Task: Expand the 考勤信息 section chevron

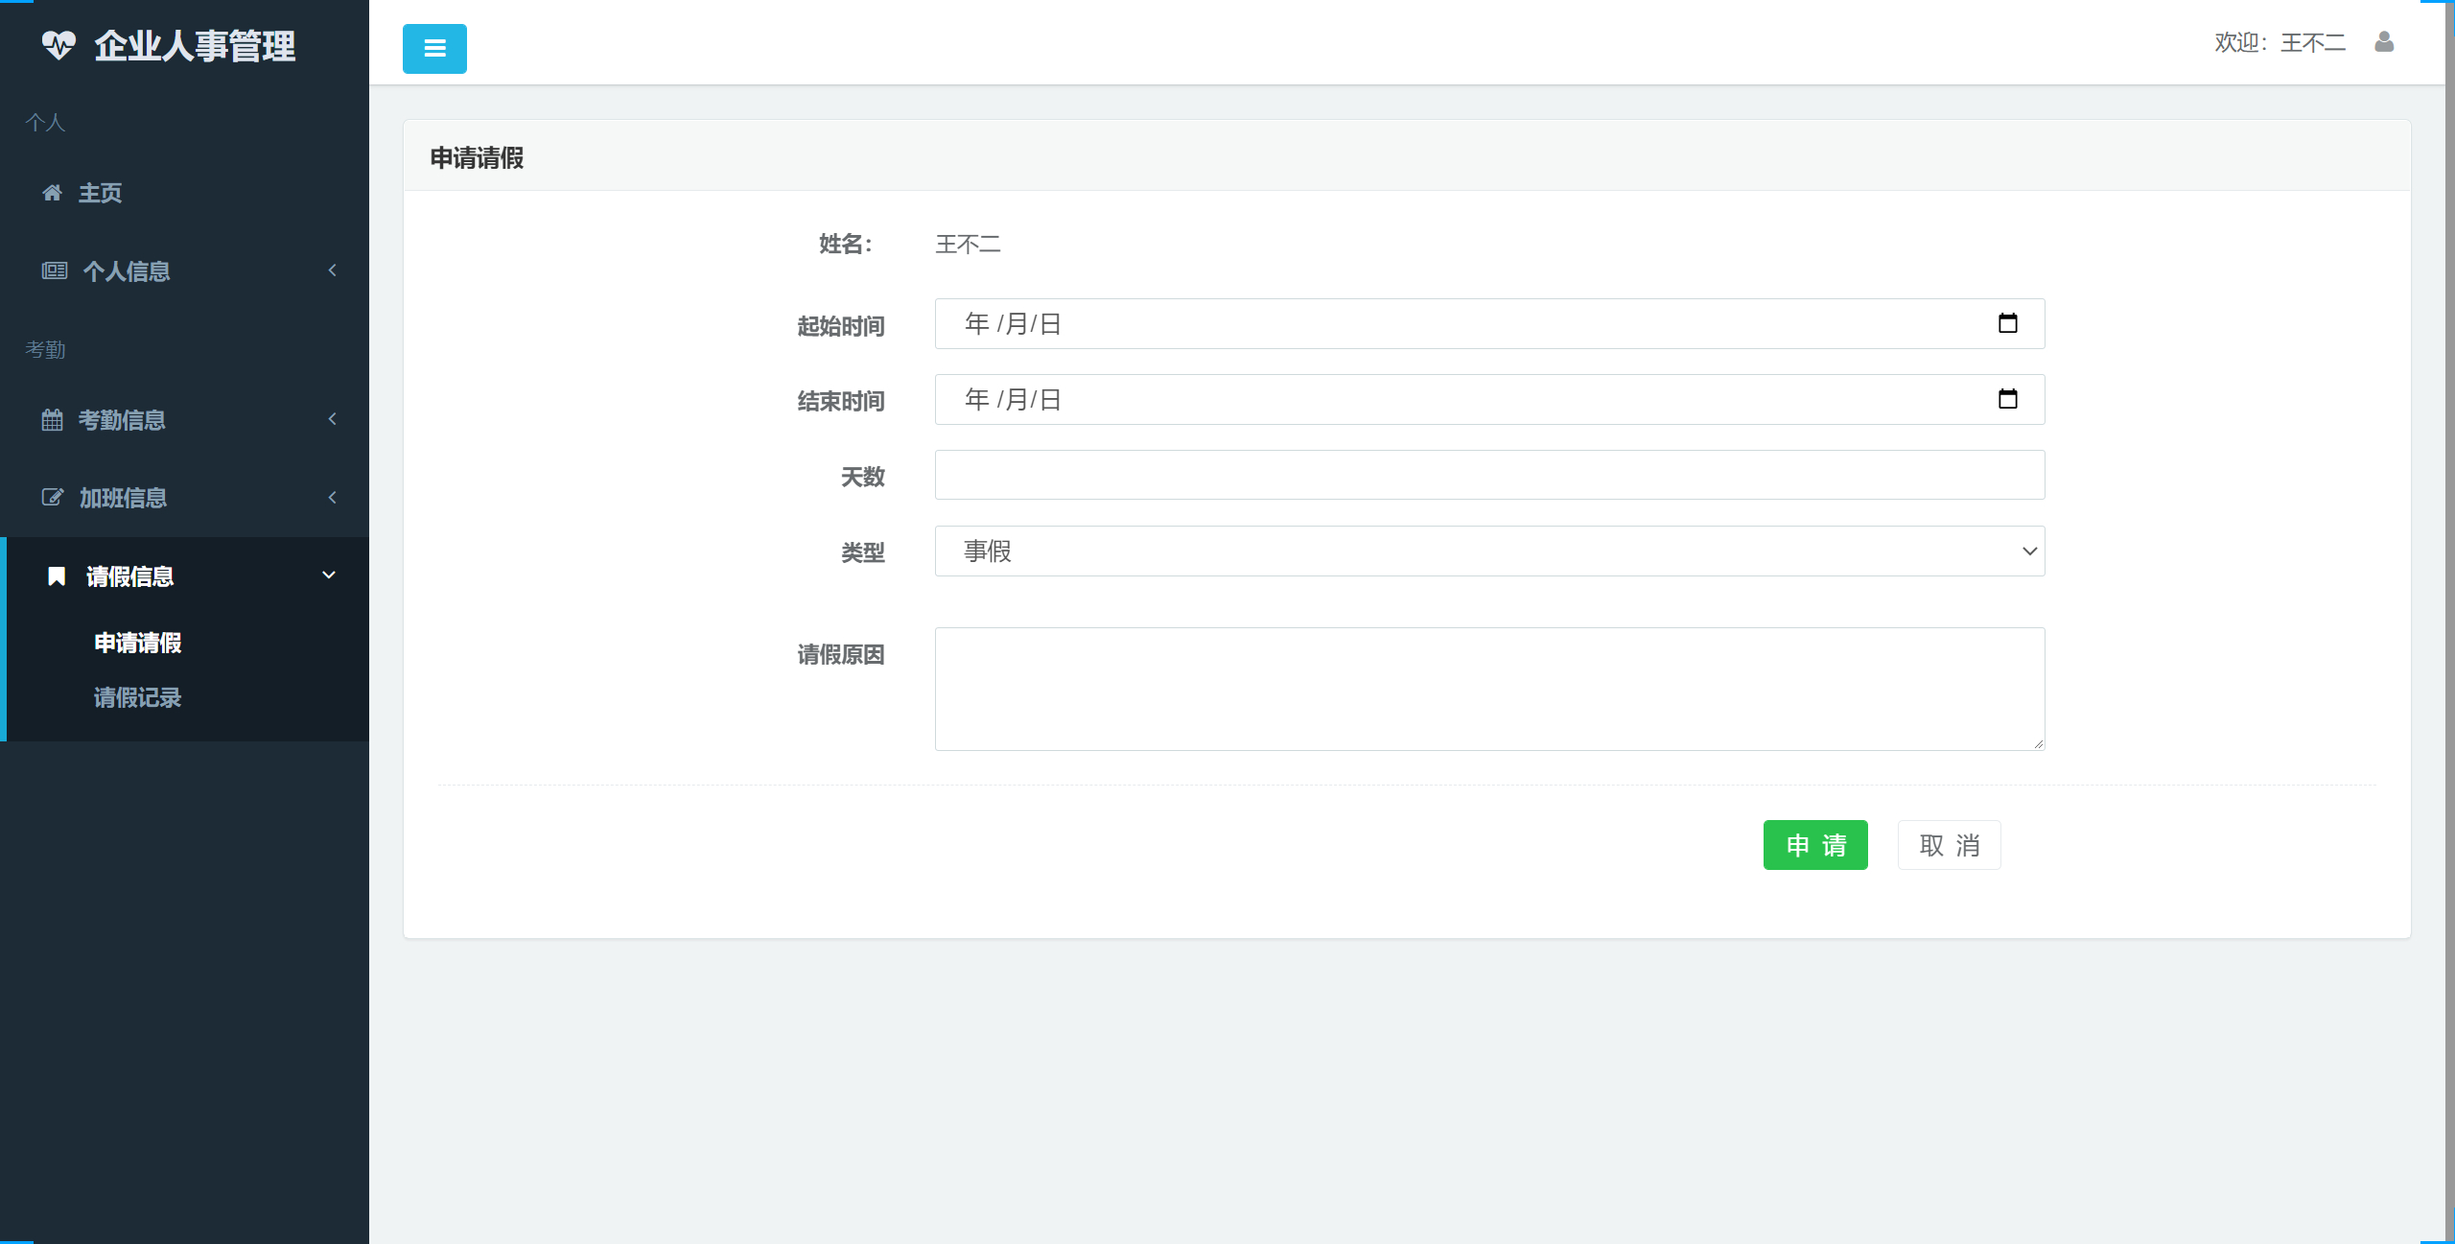Action: pos(332,419)
